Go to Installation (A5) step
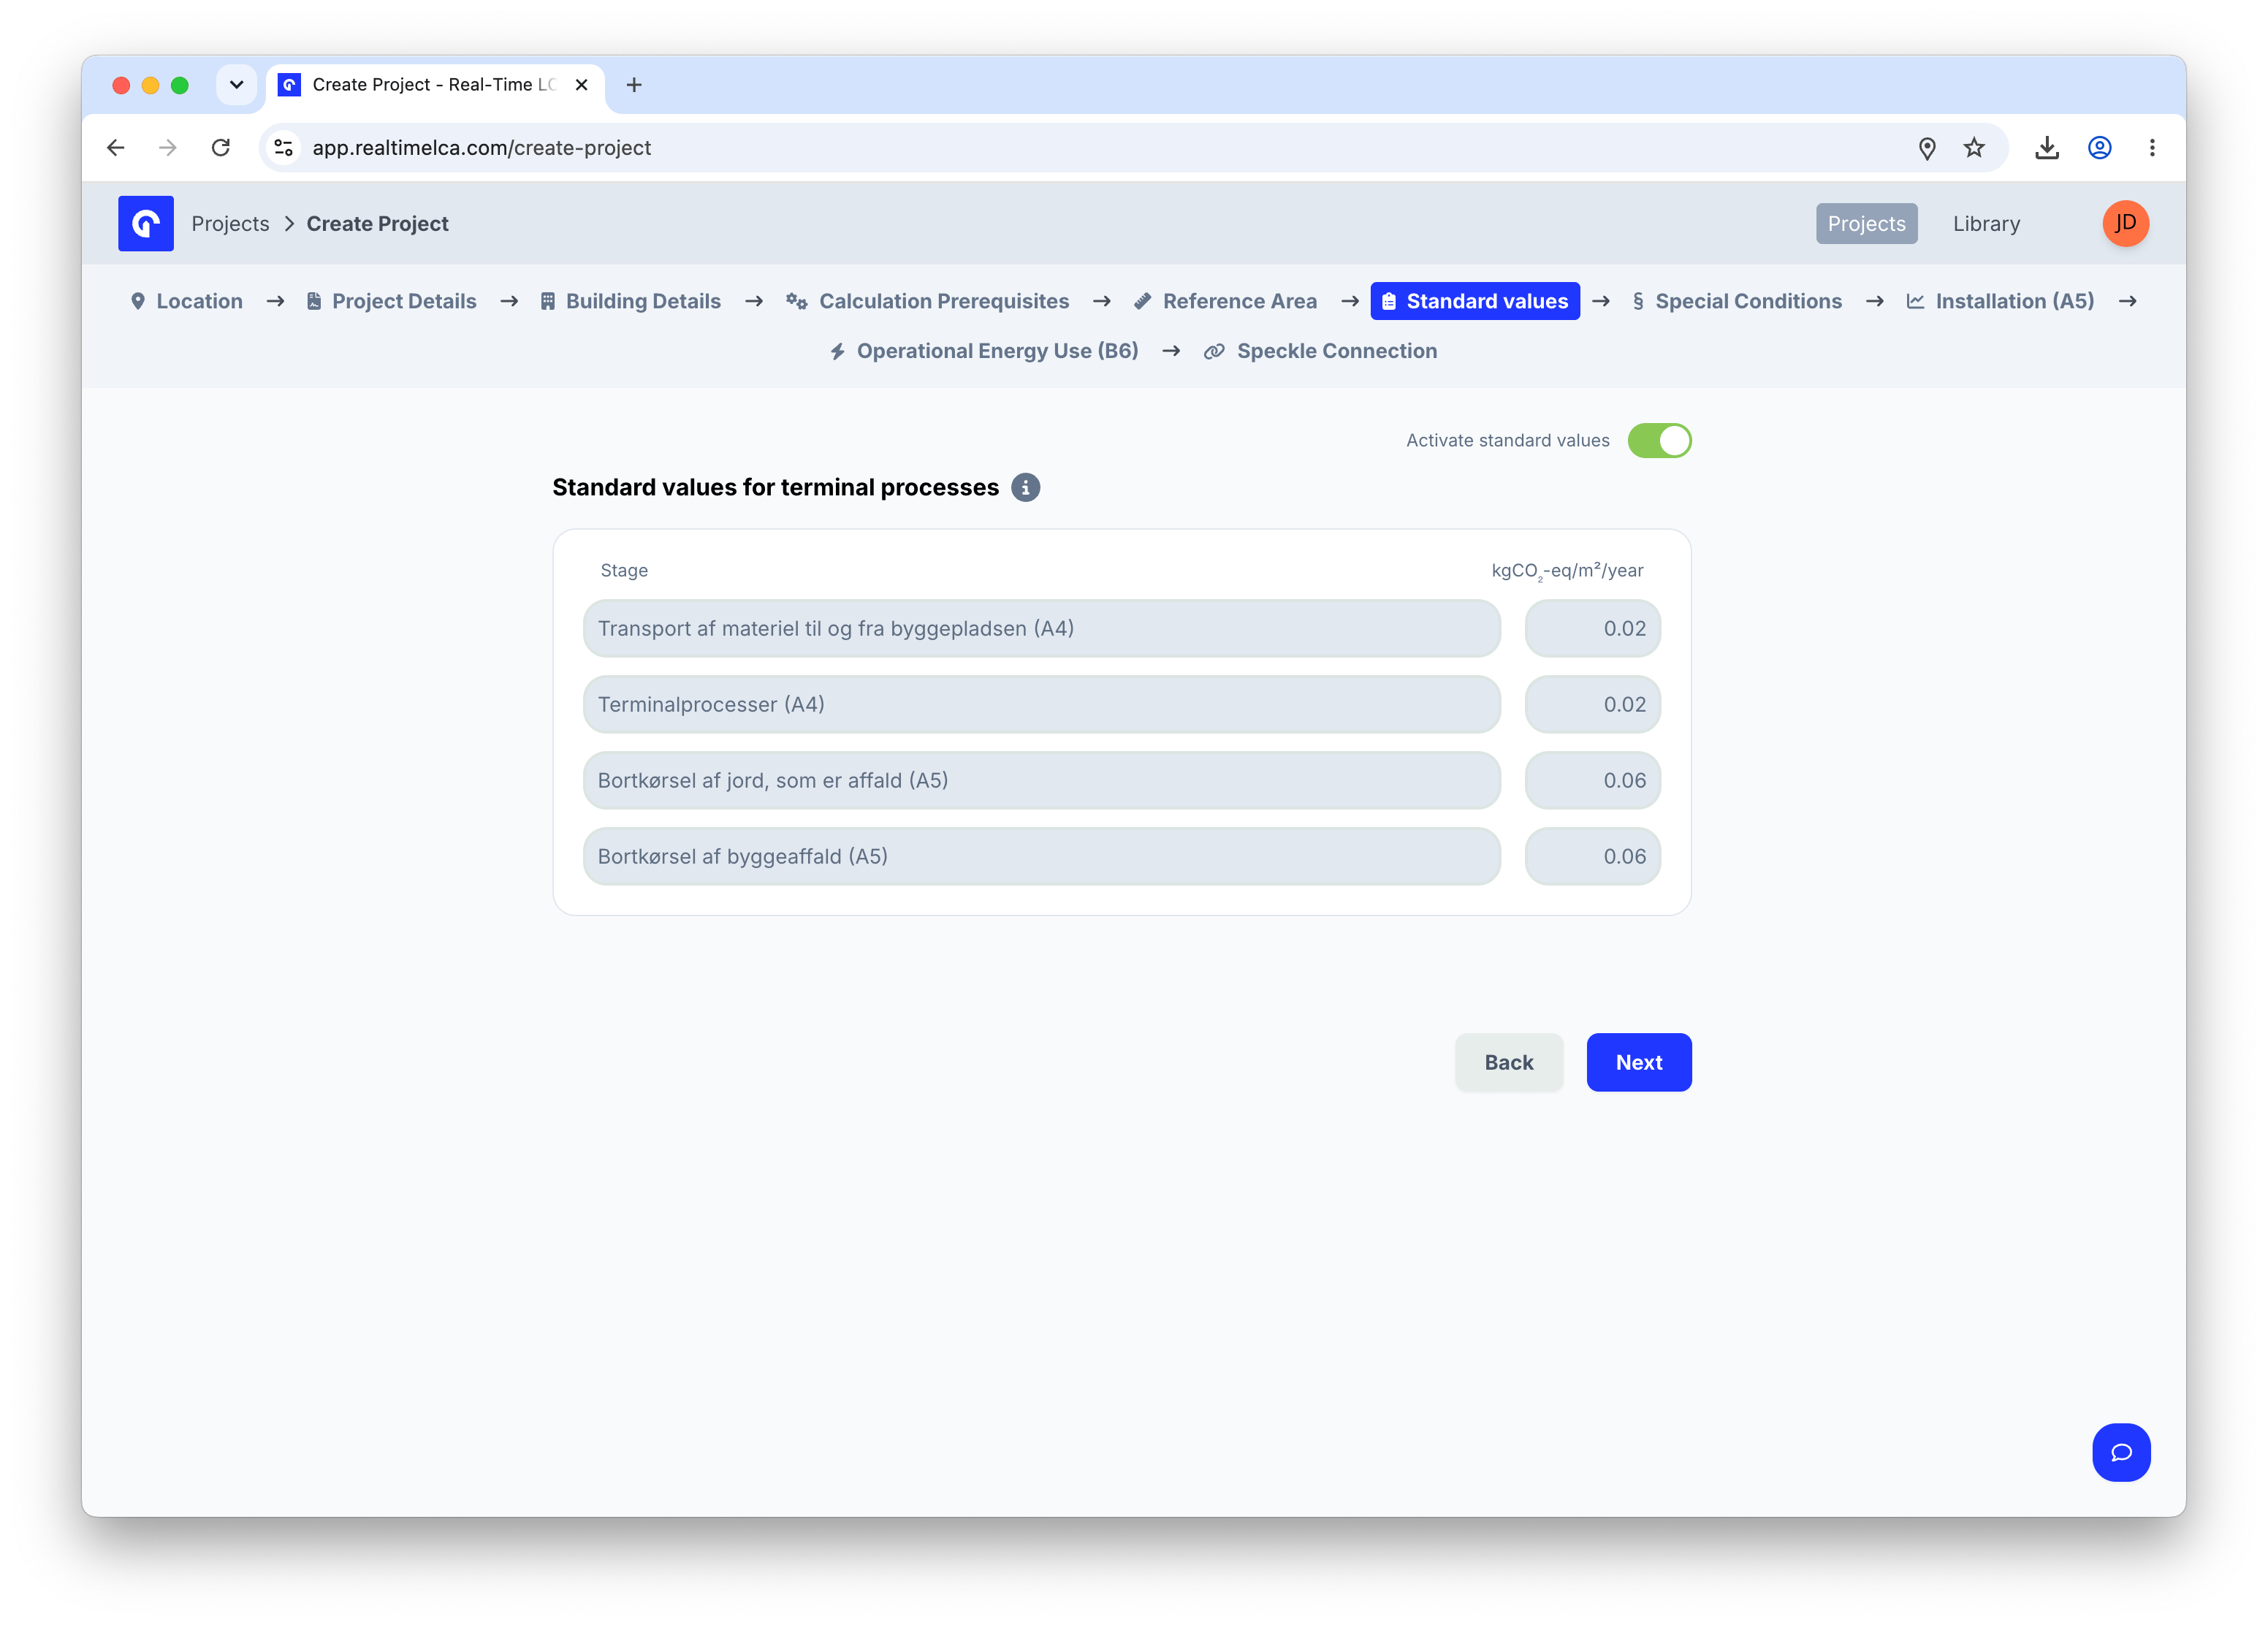2268x1625 pixels. click(2000, 301)
